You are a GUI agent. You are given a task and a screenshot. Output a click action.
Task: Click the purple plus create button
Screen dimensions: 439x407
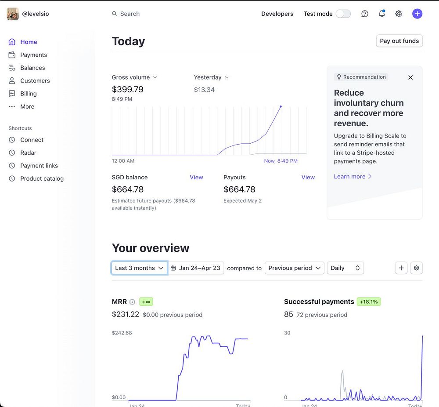pos(417,14)
